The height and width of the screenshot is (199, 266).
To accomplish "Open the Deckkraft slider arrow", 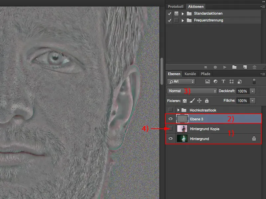I will point(253,91).
